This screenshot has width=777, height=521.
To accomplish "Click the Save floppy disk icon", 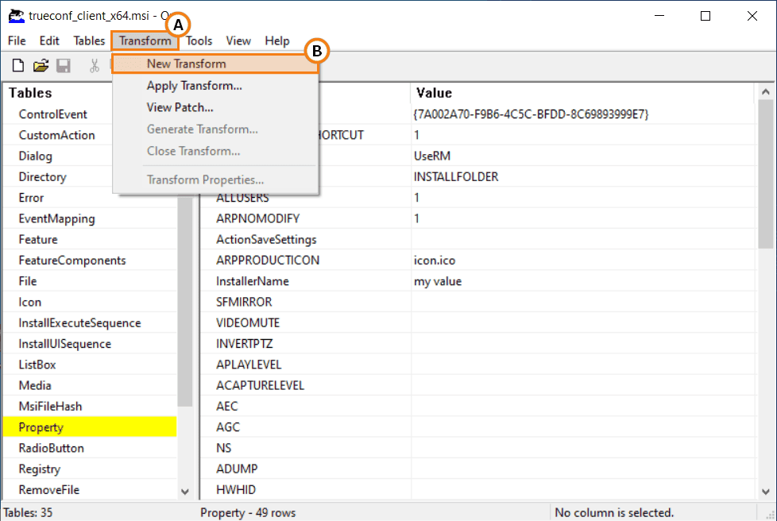I will [x=64, y=65].
